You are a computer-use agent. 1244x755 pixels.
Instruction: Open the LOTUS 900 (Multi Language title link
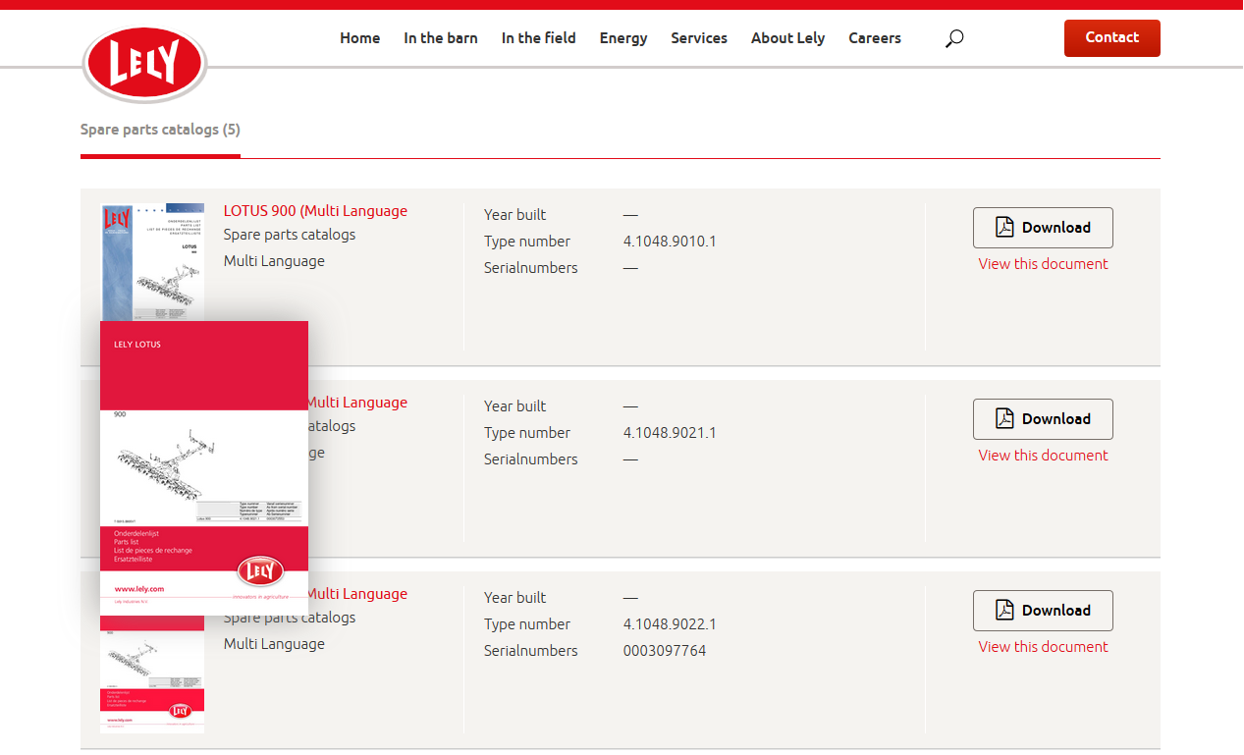pyautogui.click(x=315, y=211)
